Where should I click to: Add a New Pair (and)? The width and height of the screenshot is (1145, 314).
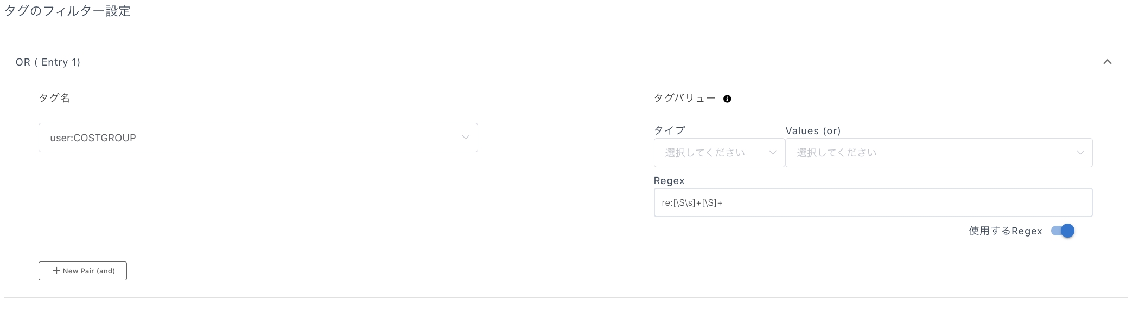[82, 271]
